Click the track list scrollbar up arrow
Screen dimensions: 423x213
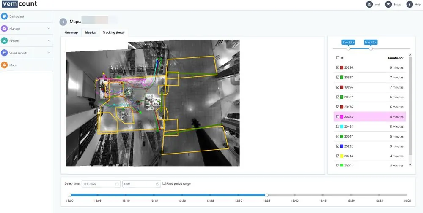[410, 55]
